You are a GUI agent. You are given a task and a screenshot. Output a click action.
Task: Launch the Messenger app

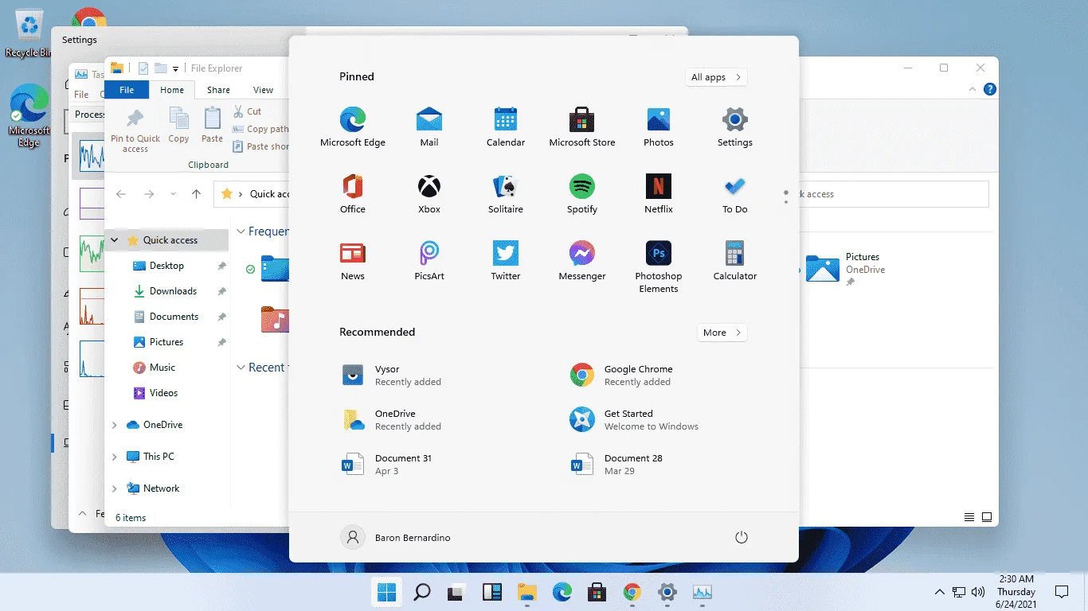click(582, 261)
